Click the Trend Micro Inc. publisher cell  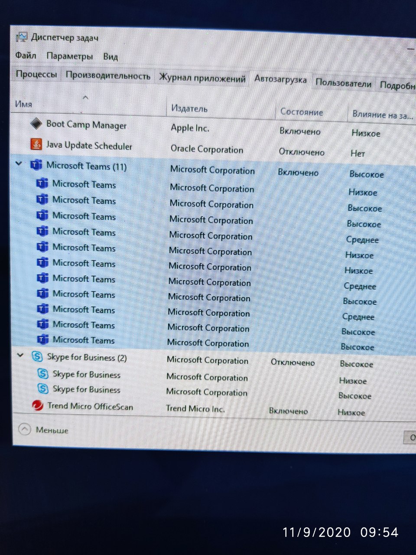pos(195,408)
